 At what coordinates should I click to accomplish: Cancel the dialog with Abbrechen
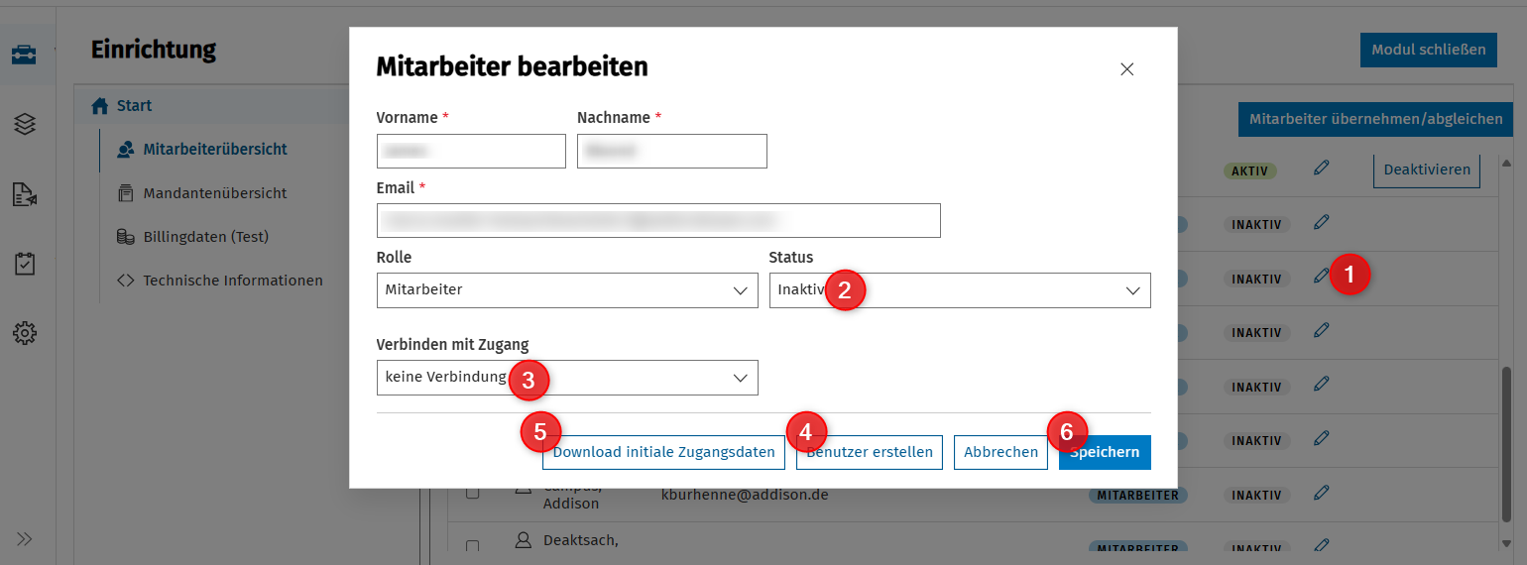1000,452
